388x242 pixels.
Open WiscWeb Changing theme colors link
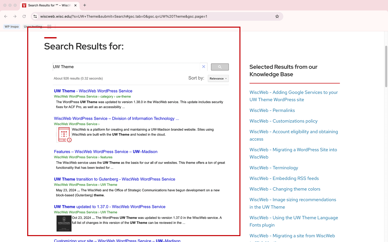coord(285,189)
